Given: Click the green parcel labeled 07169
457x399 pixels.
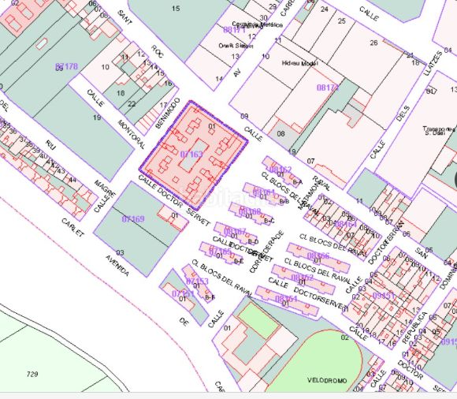Looking at the screenshot, I should tap(137, 229).
